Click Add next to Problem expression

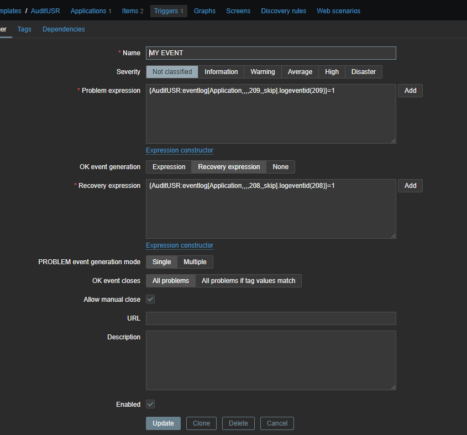(x=410, y=91)
